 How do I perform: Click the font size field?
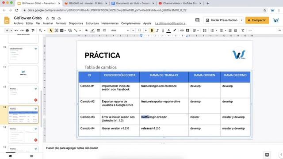(x=139, y=30)
